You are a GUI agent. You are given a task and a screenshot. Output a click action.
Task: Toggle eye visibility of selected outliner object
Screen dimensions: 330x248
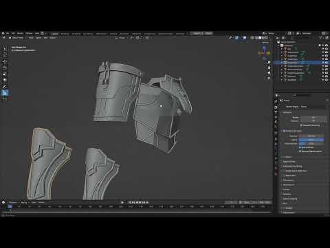coord(322,63)
